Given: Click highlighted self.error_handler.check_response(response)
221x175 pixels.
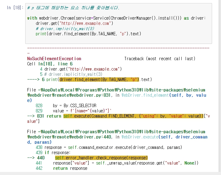Looking at the screenshot, I should point(101,158).
